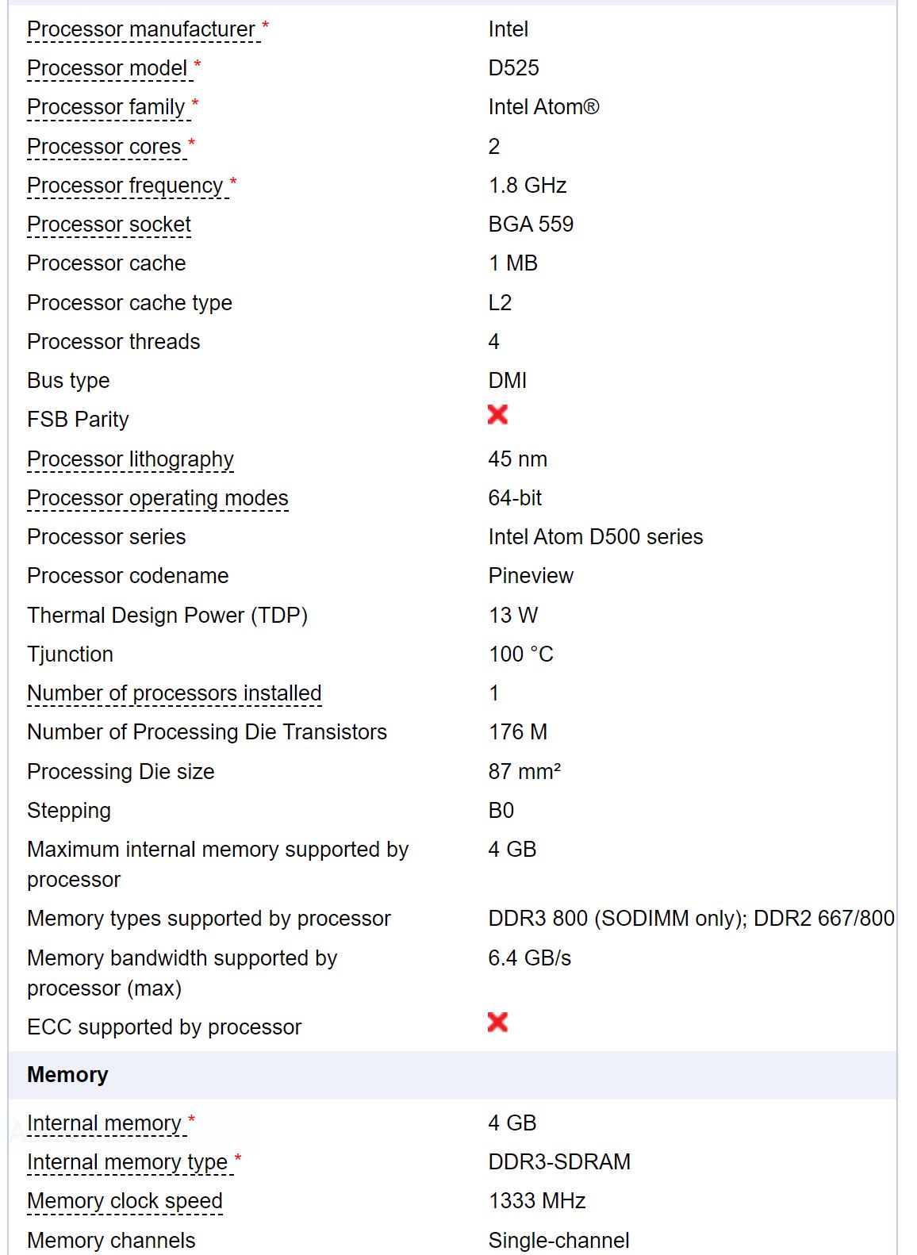The image size is (917, 1255).
Task: Click the red X for ECC supported by processor
Action: click(497, 1022)
